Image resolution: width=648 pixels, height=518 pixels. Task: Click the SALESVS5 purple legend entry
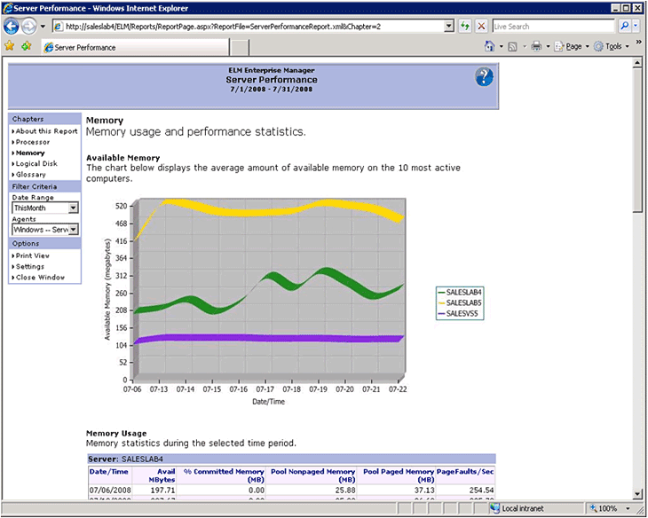(458, 313)
